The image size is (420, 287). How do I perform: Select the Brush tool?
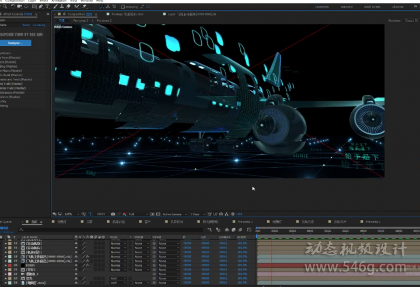coord(55,6)
